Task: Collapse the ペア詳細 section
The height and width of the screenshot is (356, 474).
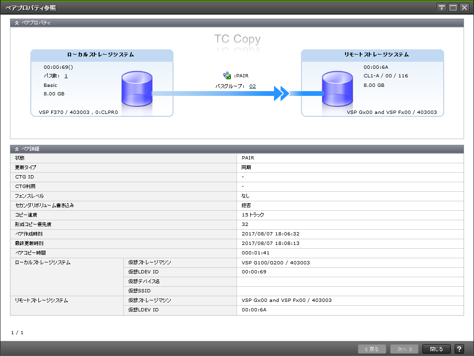Action: click(x=17, y=149)
